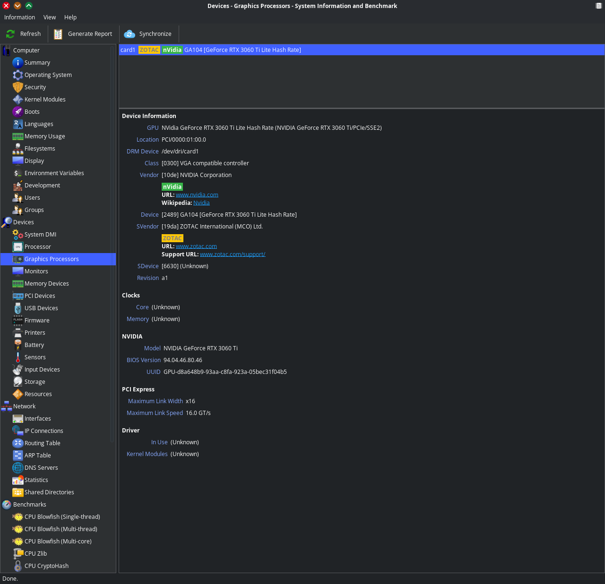The height and width of the screenshot is (584, 605).
Task: Open the www.nvidia.com URL link
Action: pyautogui.click(x=197, y=195)
